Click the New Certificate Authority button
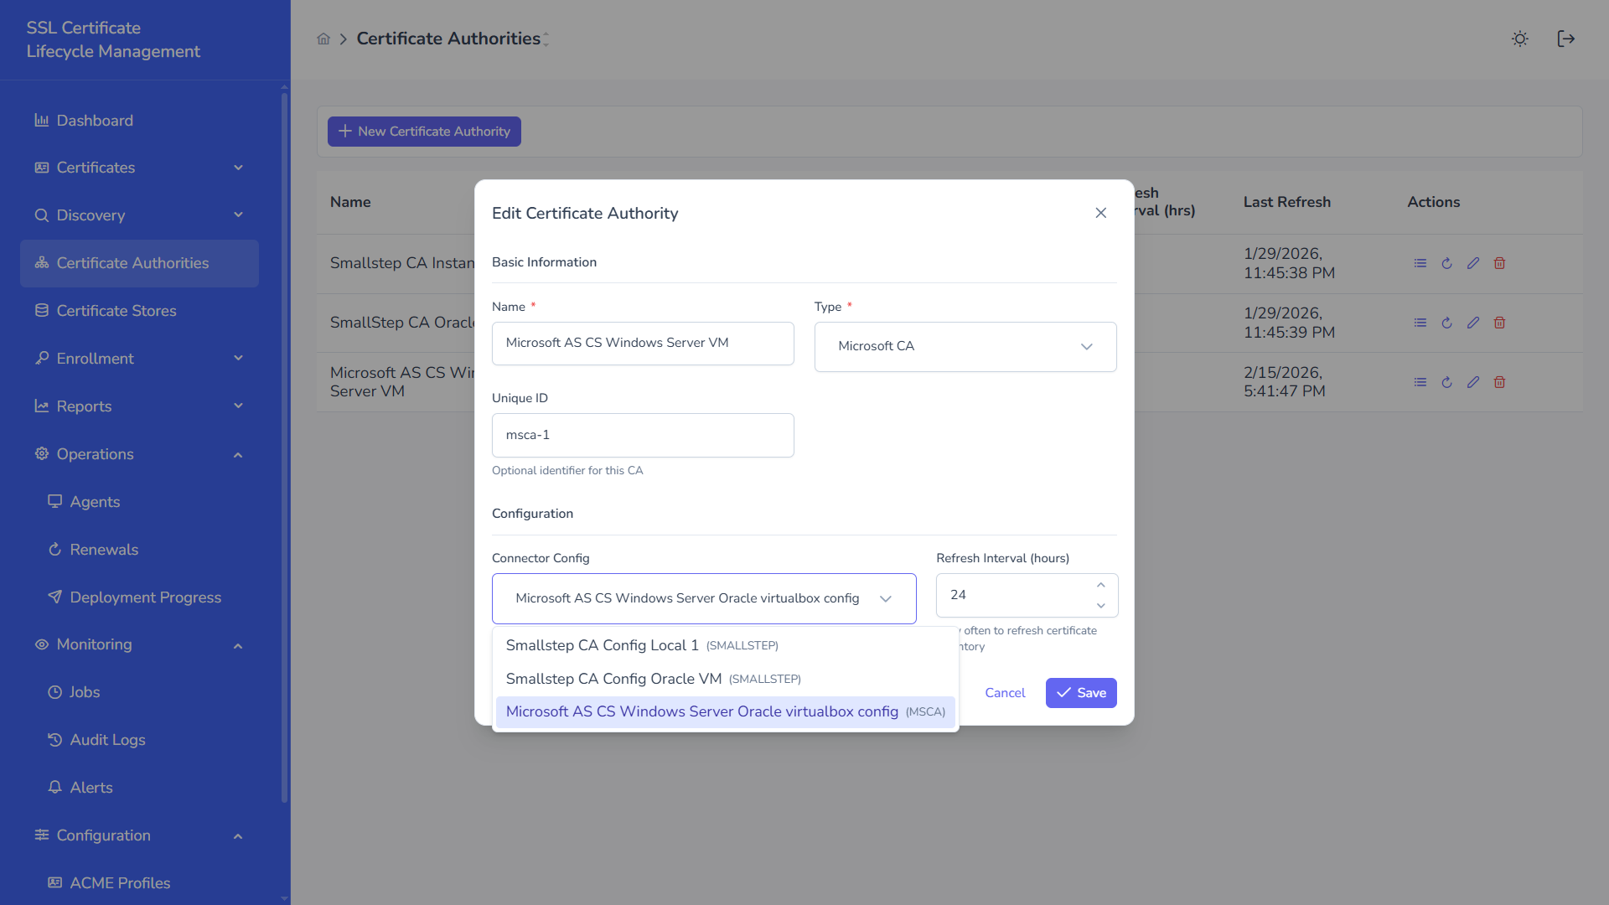The height and width of the screenshot is (905, 1609). click(x=423, y=131)
